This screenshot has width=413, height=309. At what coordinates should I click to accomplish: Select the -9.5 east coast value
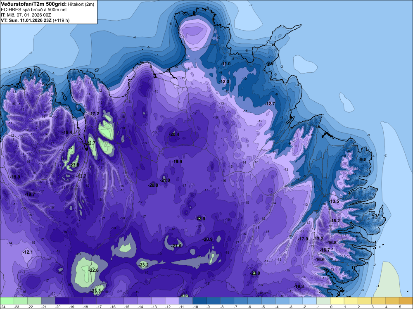[x=363, y=159]
